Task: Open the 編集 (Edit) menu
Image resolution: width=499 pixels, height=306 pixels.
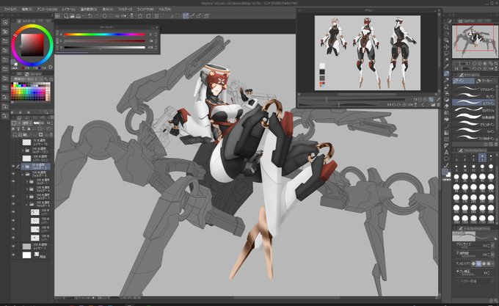Action: coord(26,10)
